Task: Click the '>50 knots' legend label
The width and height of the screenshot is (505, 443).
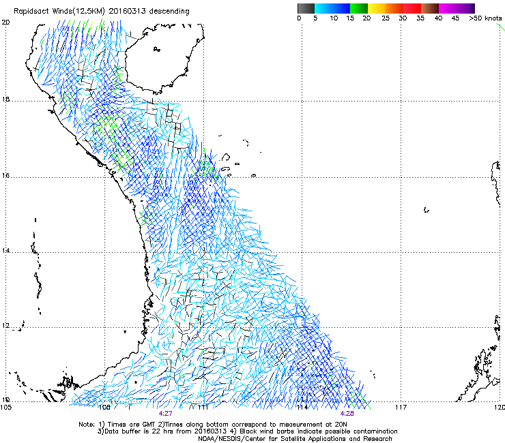Action: 485,18
